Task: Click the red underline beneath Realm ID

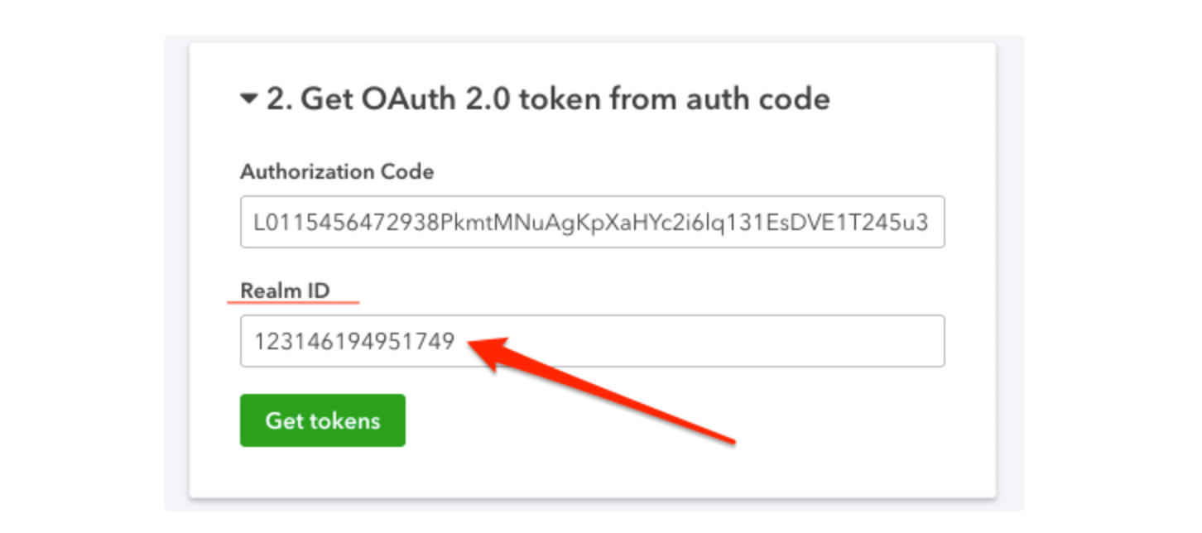Action: click(293, 303)
